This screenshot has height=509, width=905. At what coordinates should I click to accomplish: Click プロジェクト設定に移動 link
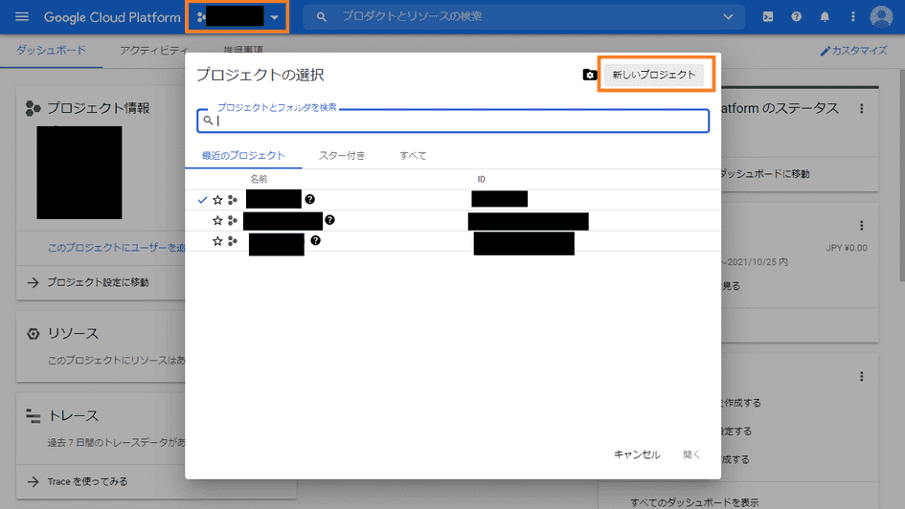pyautogui.click(x=98, y=282)
